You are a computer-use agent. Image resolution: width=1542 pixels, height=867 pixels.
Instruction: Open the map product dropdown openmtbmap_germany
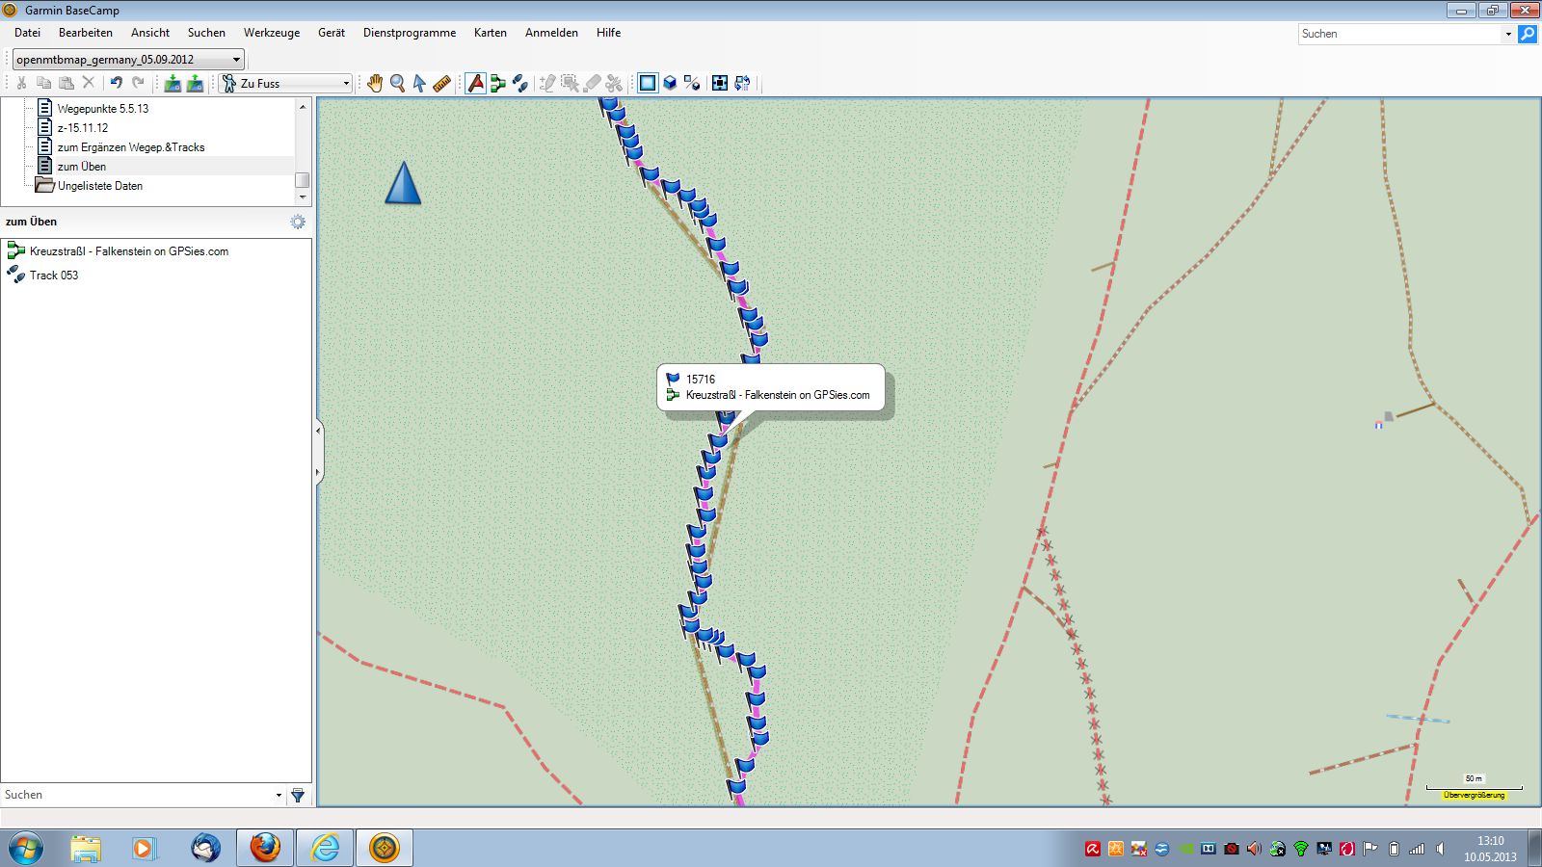pos(128,60)
